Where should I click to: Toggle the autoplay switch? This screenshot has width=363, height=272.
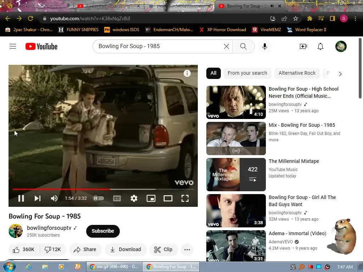(x=99, y=198)
